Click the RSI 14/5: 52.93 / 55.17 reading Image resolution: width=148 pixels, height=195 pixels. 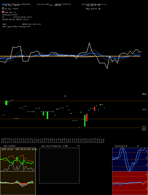17,17
